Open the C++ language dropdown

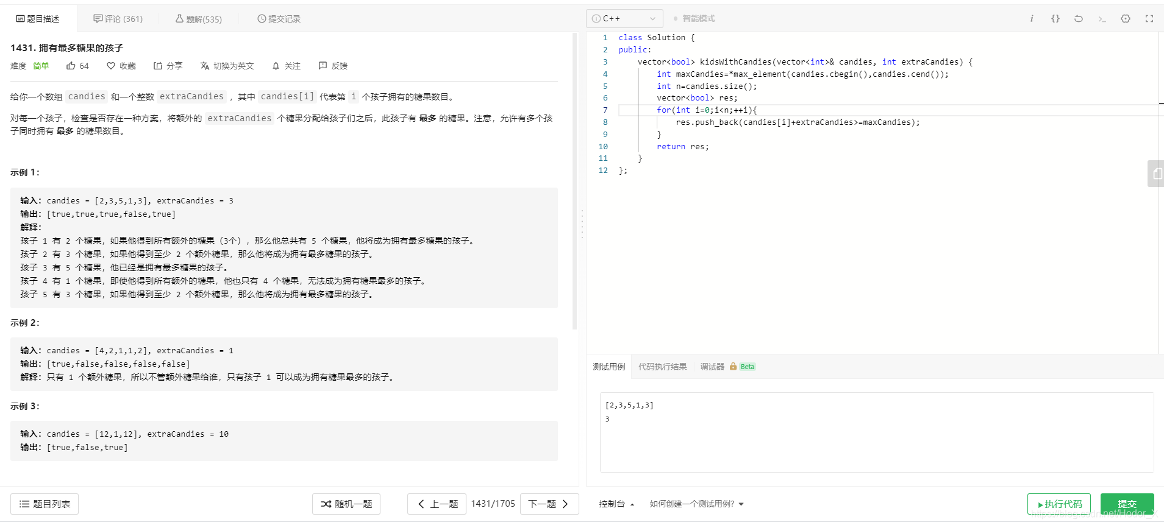pos(624,18)
